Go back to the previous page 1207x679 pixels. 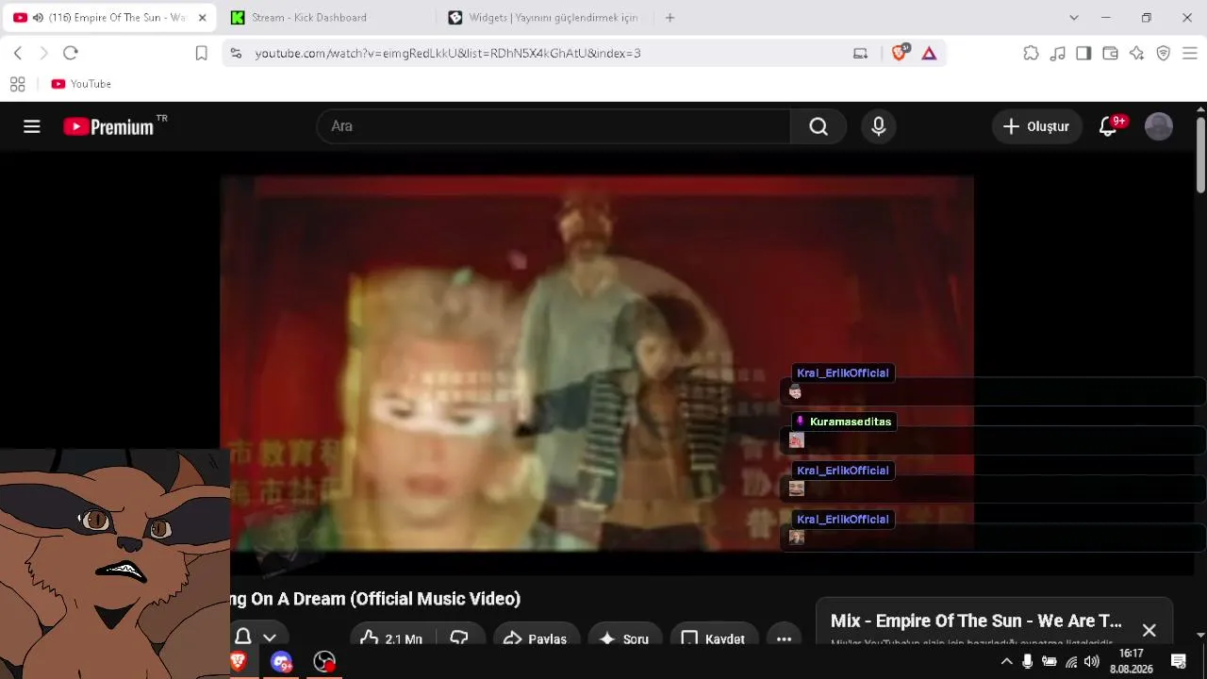point(18,53)
